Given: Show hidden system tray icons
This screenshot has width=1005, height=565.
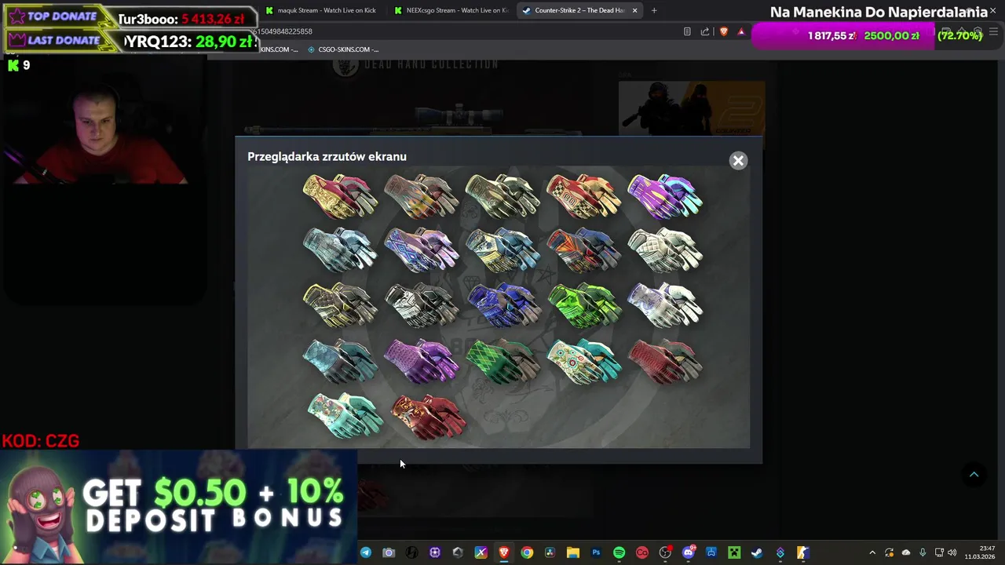Looking at the screenshot, I should pyautogui.click(x=872, y=553).
